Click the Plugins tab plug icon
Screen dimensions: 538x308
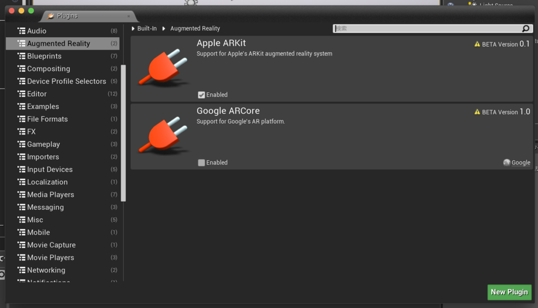pyautogui.click(x=51, y=16)
